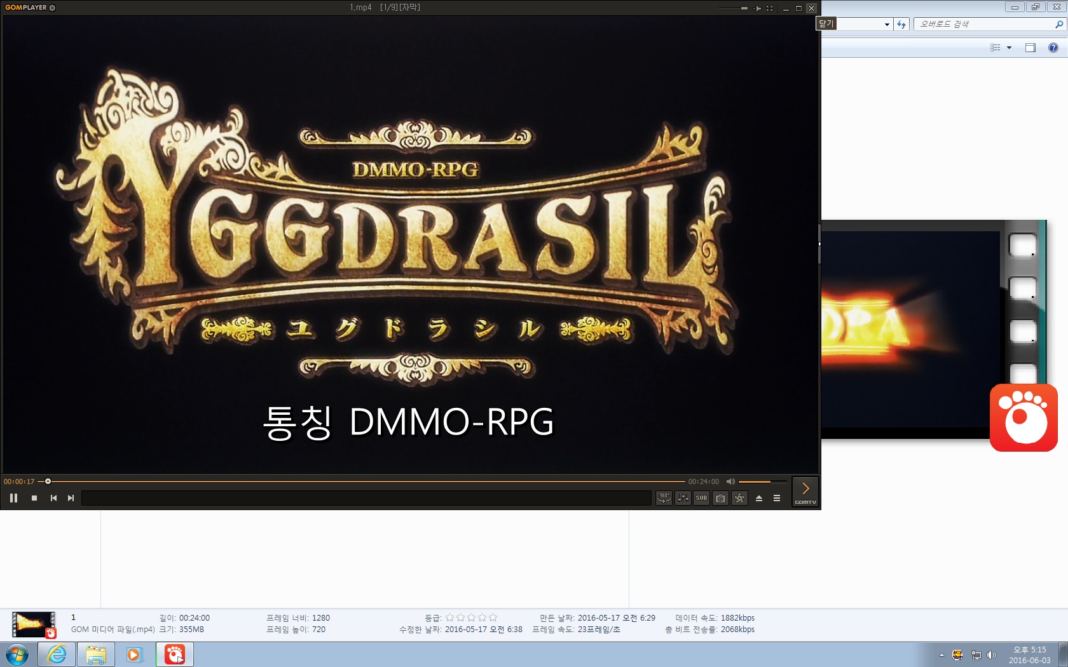Mute audio via the speaker icon
The height and width of the screenshot is (667, 1068).
click(730, 482)
